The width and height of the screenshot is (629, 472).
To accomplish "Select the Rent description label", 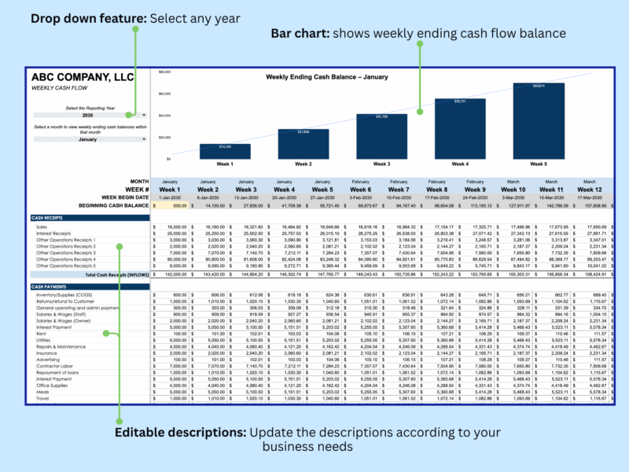I will click(x=41, y=334).
